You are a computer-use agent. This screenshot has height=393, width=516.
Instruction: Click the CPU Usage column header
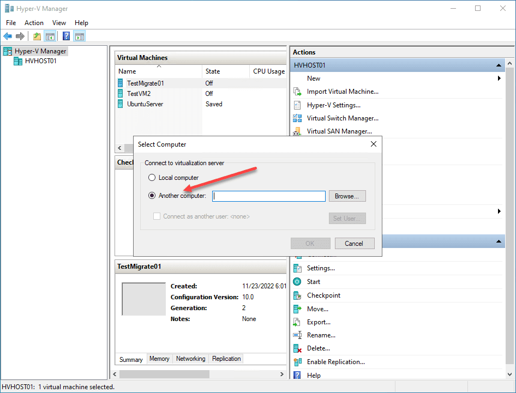pos(268,71)
